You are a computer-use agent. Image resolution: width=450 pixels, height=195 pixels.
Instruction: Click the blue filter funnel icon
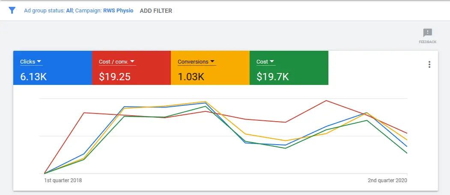(x=12, y=10)
